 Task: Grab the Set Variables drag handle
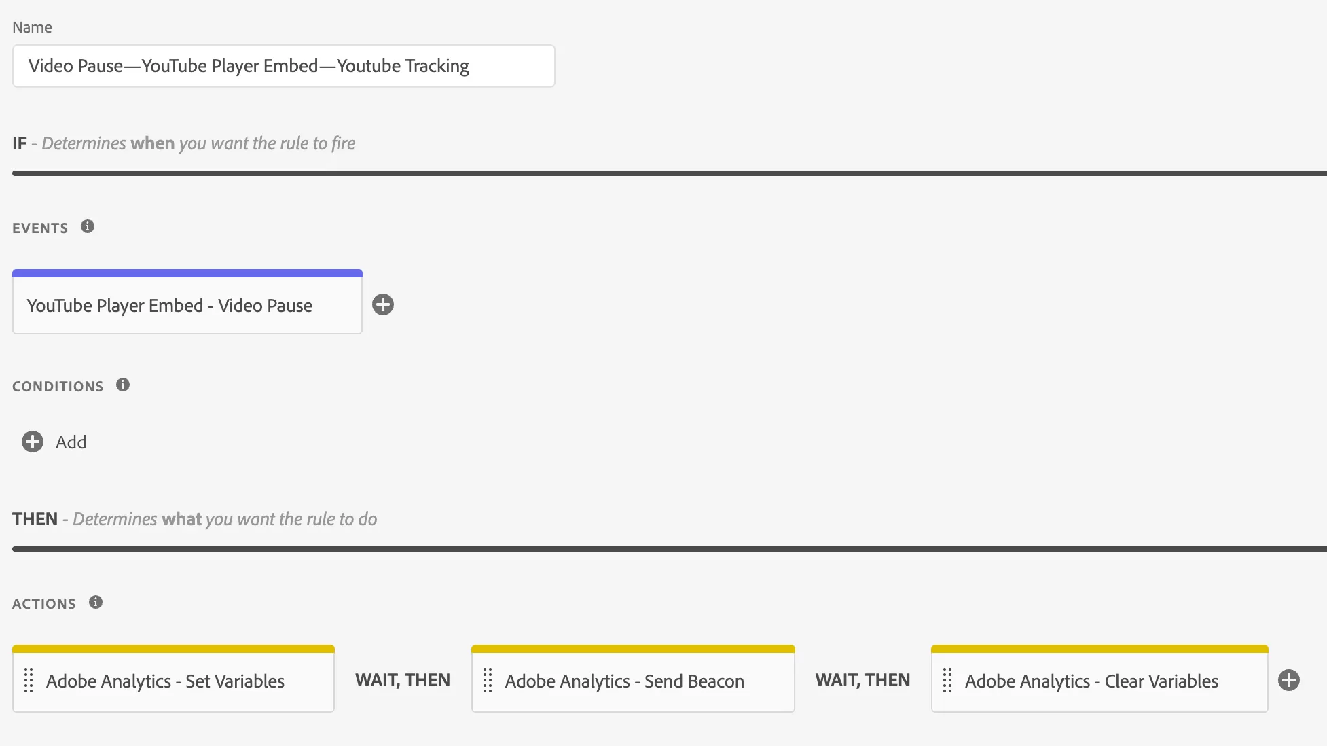pos(29,680)
